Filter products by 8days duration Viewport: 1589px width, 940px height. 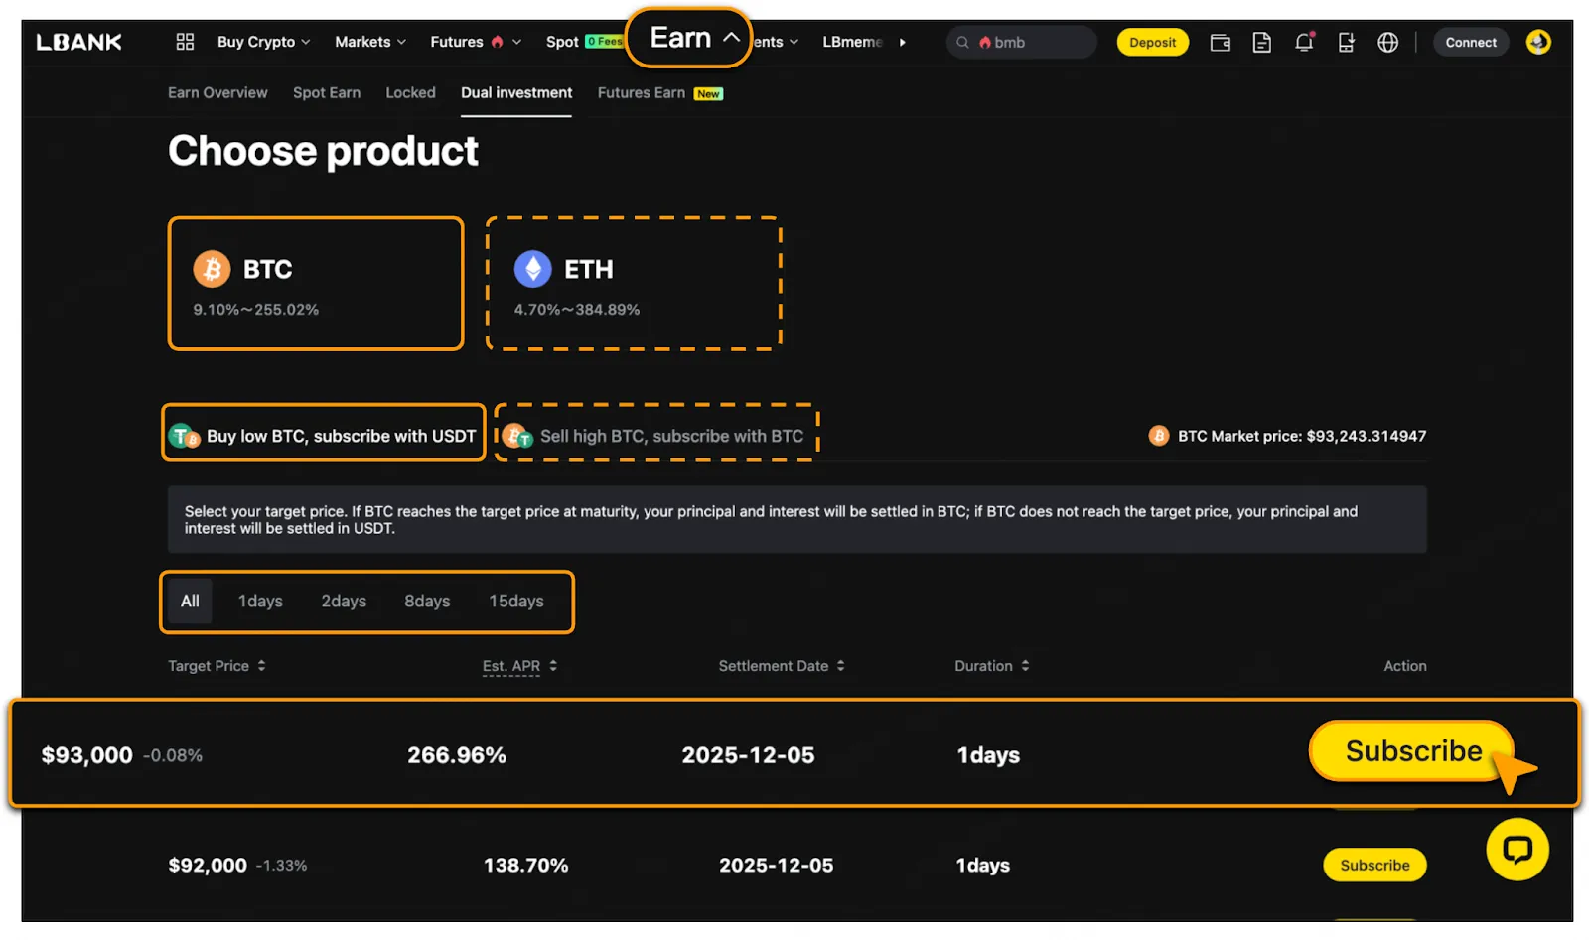(427, 602)
